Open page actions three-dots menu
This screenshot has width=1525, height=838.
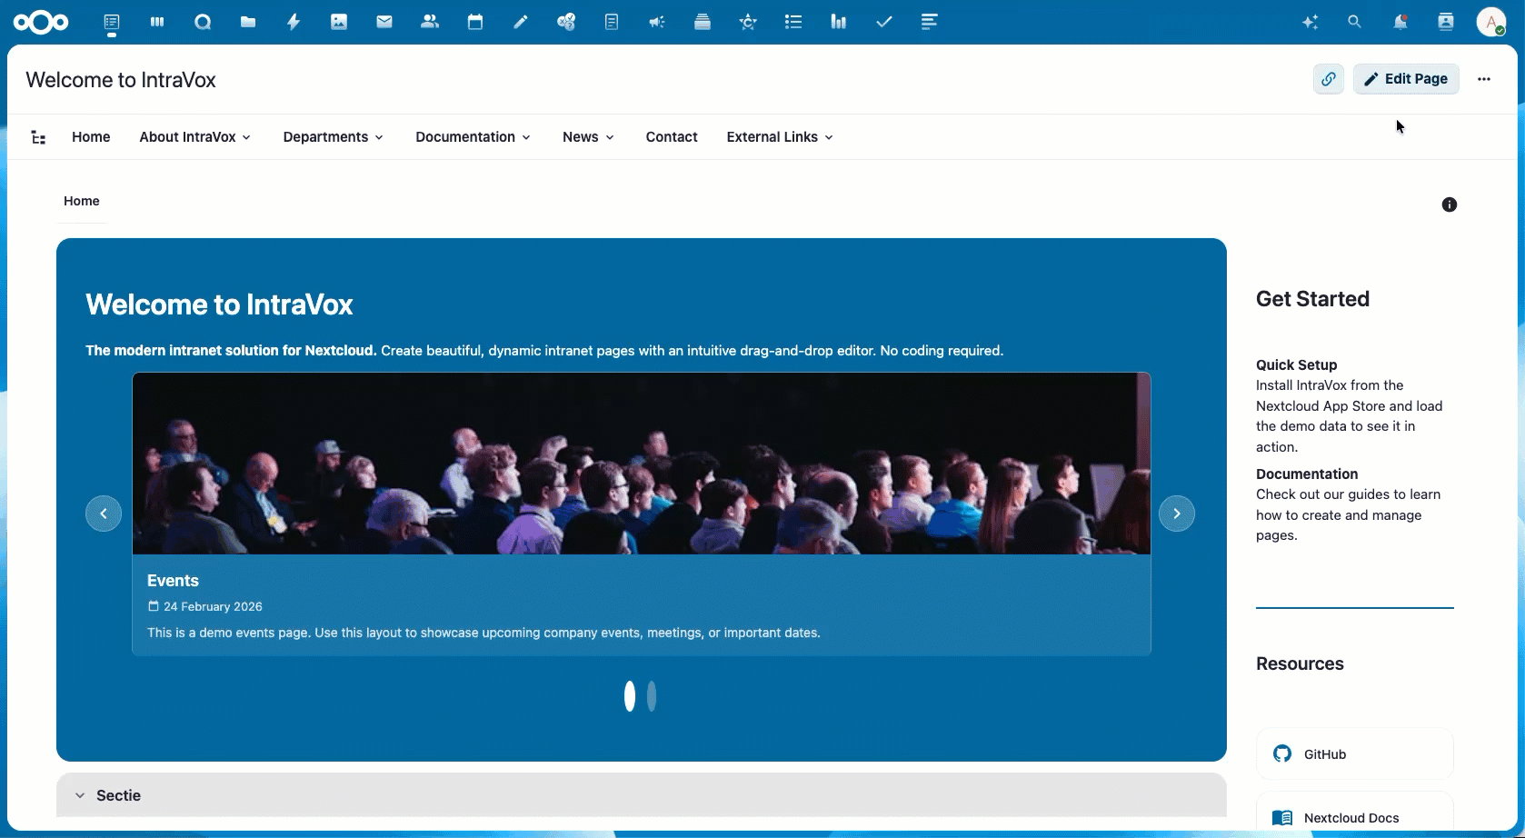(x=1484, y=79)
